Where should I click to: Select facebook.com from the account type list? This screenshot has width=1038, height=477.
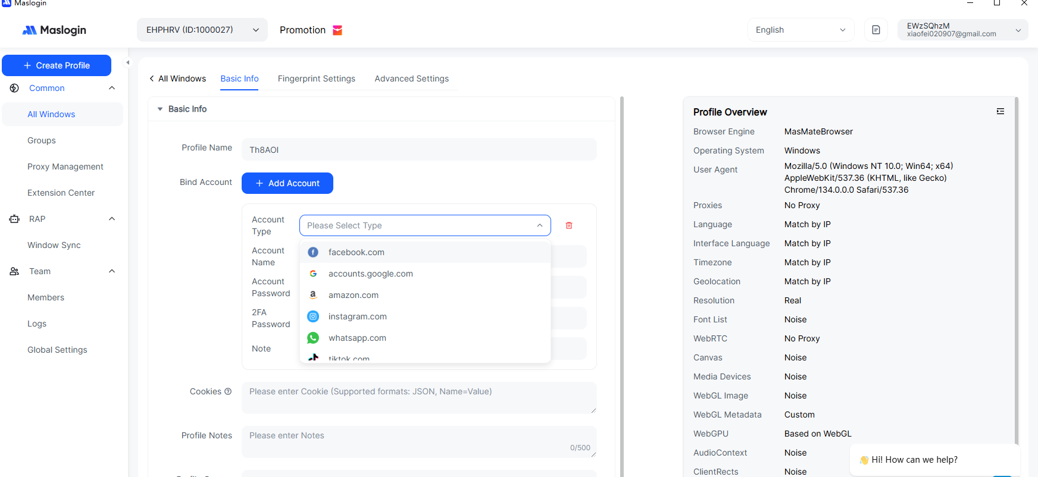356,252
